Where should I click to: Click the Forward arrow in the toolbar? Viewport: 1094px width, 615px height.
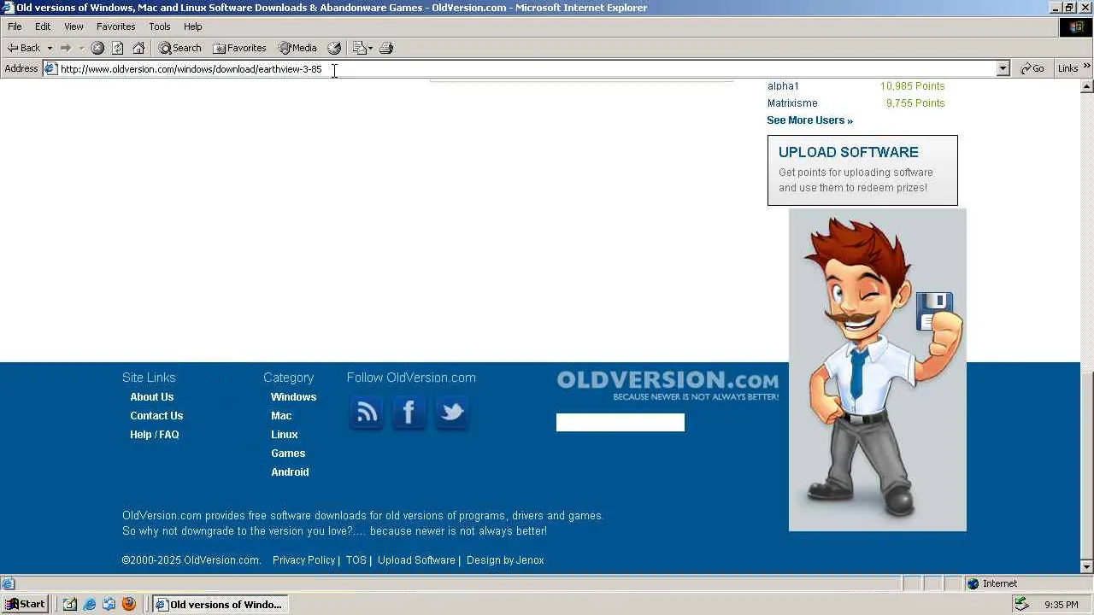65,48
